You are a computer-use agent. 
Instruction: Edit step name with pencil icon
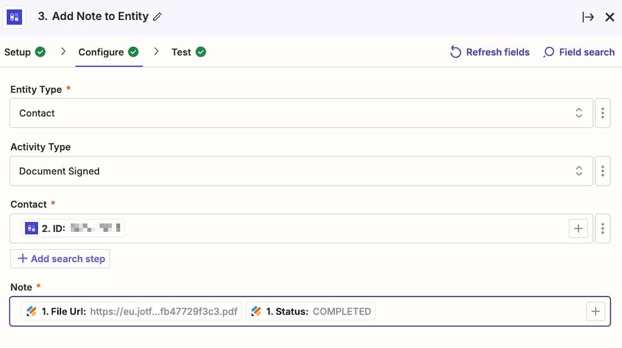(x=157, y=17)
